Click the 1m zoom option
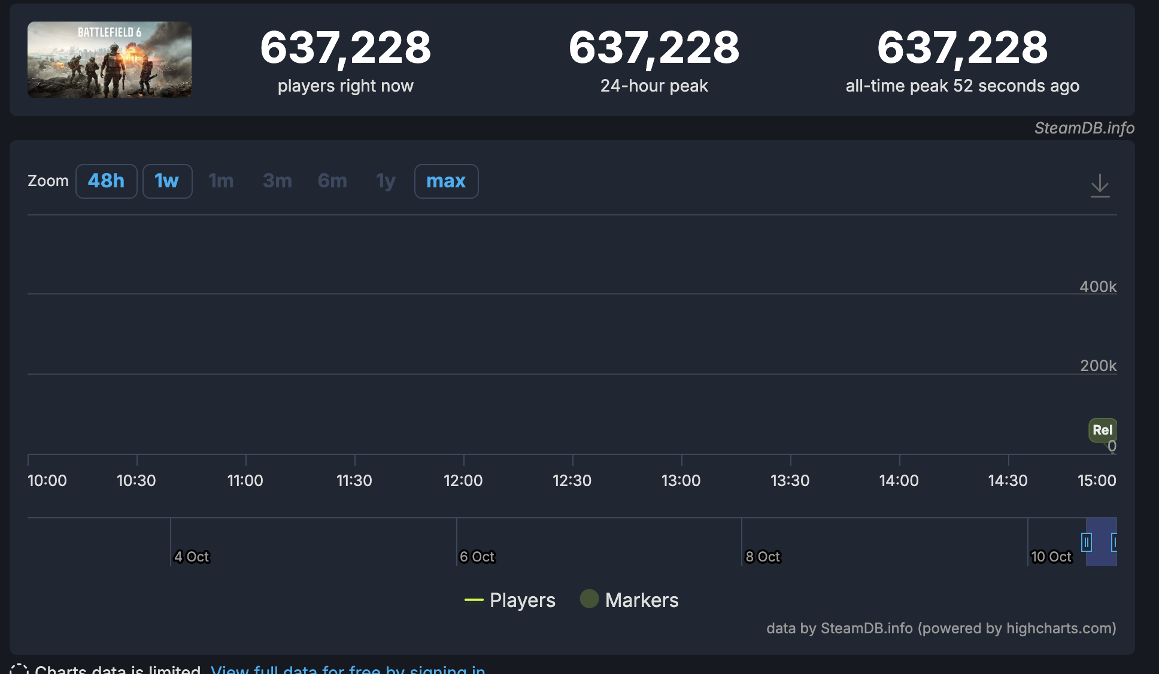The width and height of the screenshot is (1159, 674). point(221,181)
